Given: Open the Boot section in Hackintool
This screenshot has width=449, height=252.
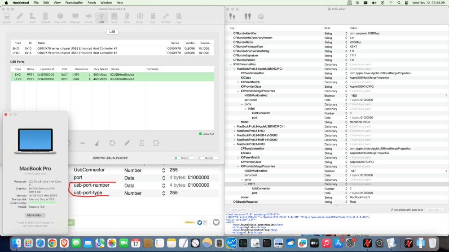Looking at the screenshot, I should pos(32,18).
